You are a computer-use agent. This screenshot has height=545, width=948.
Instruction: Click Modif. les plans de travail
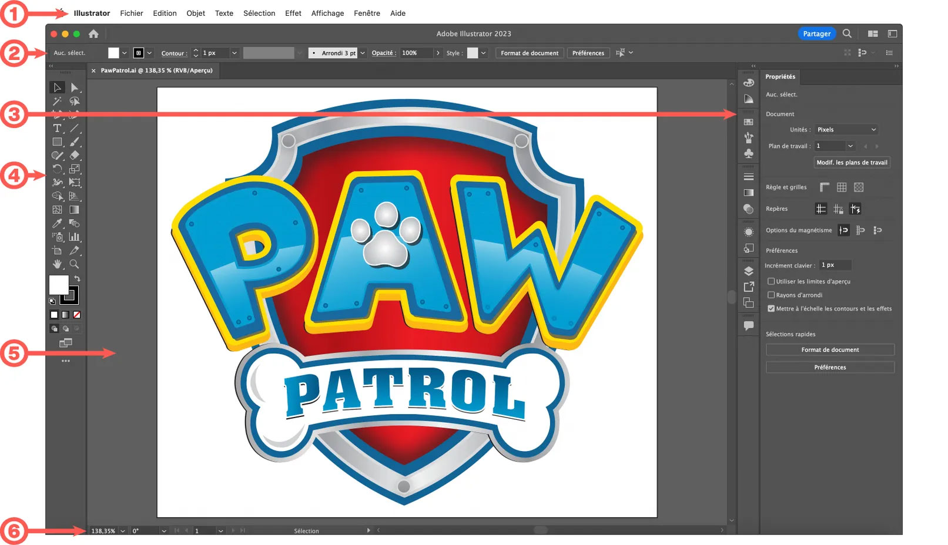[x=852, y=163]
